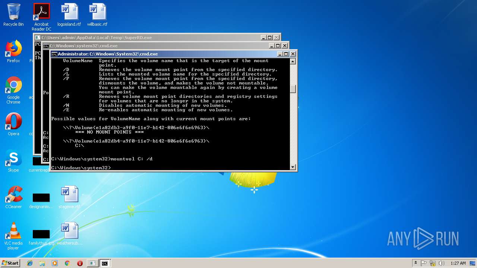Open Chrome from the taskbar
477x268 pixels.
click(x=67, y=263)
